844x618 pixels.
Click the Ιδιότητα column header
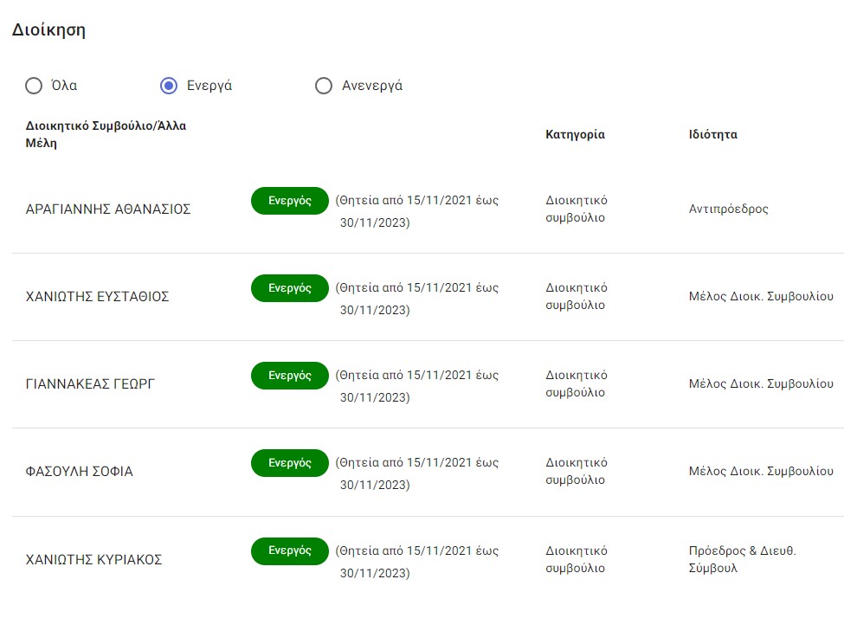[x=712, y=134]
